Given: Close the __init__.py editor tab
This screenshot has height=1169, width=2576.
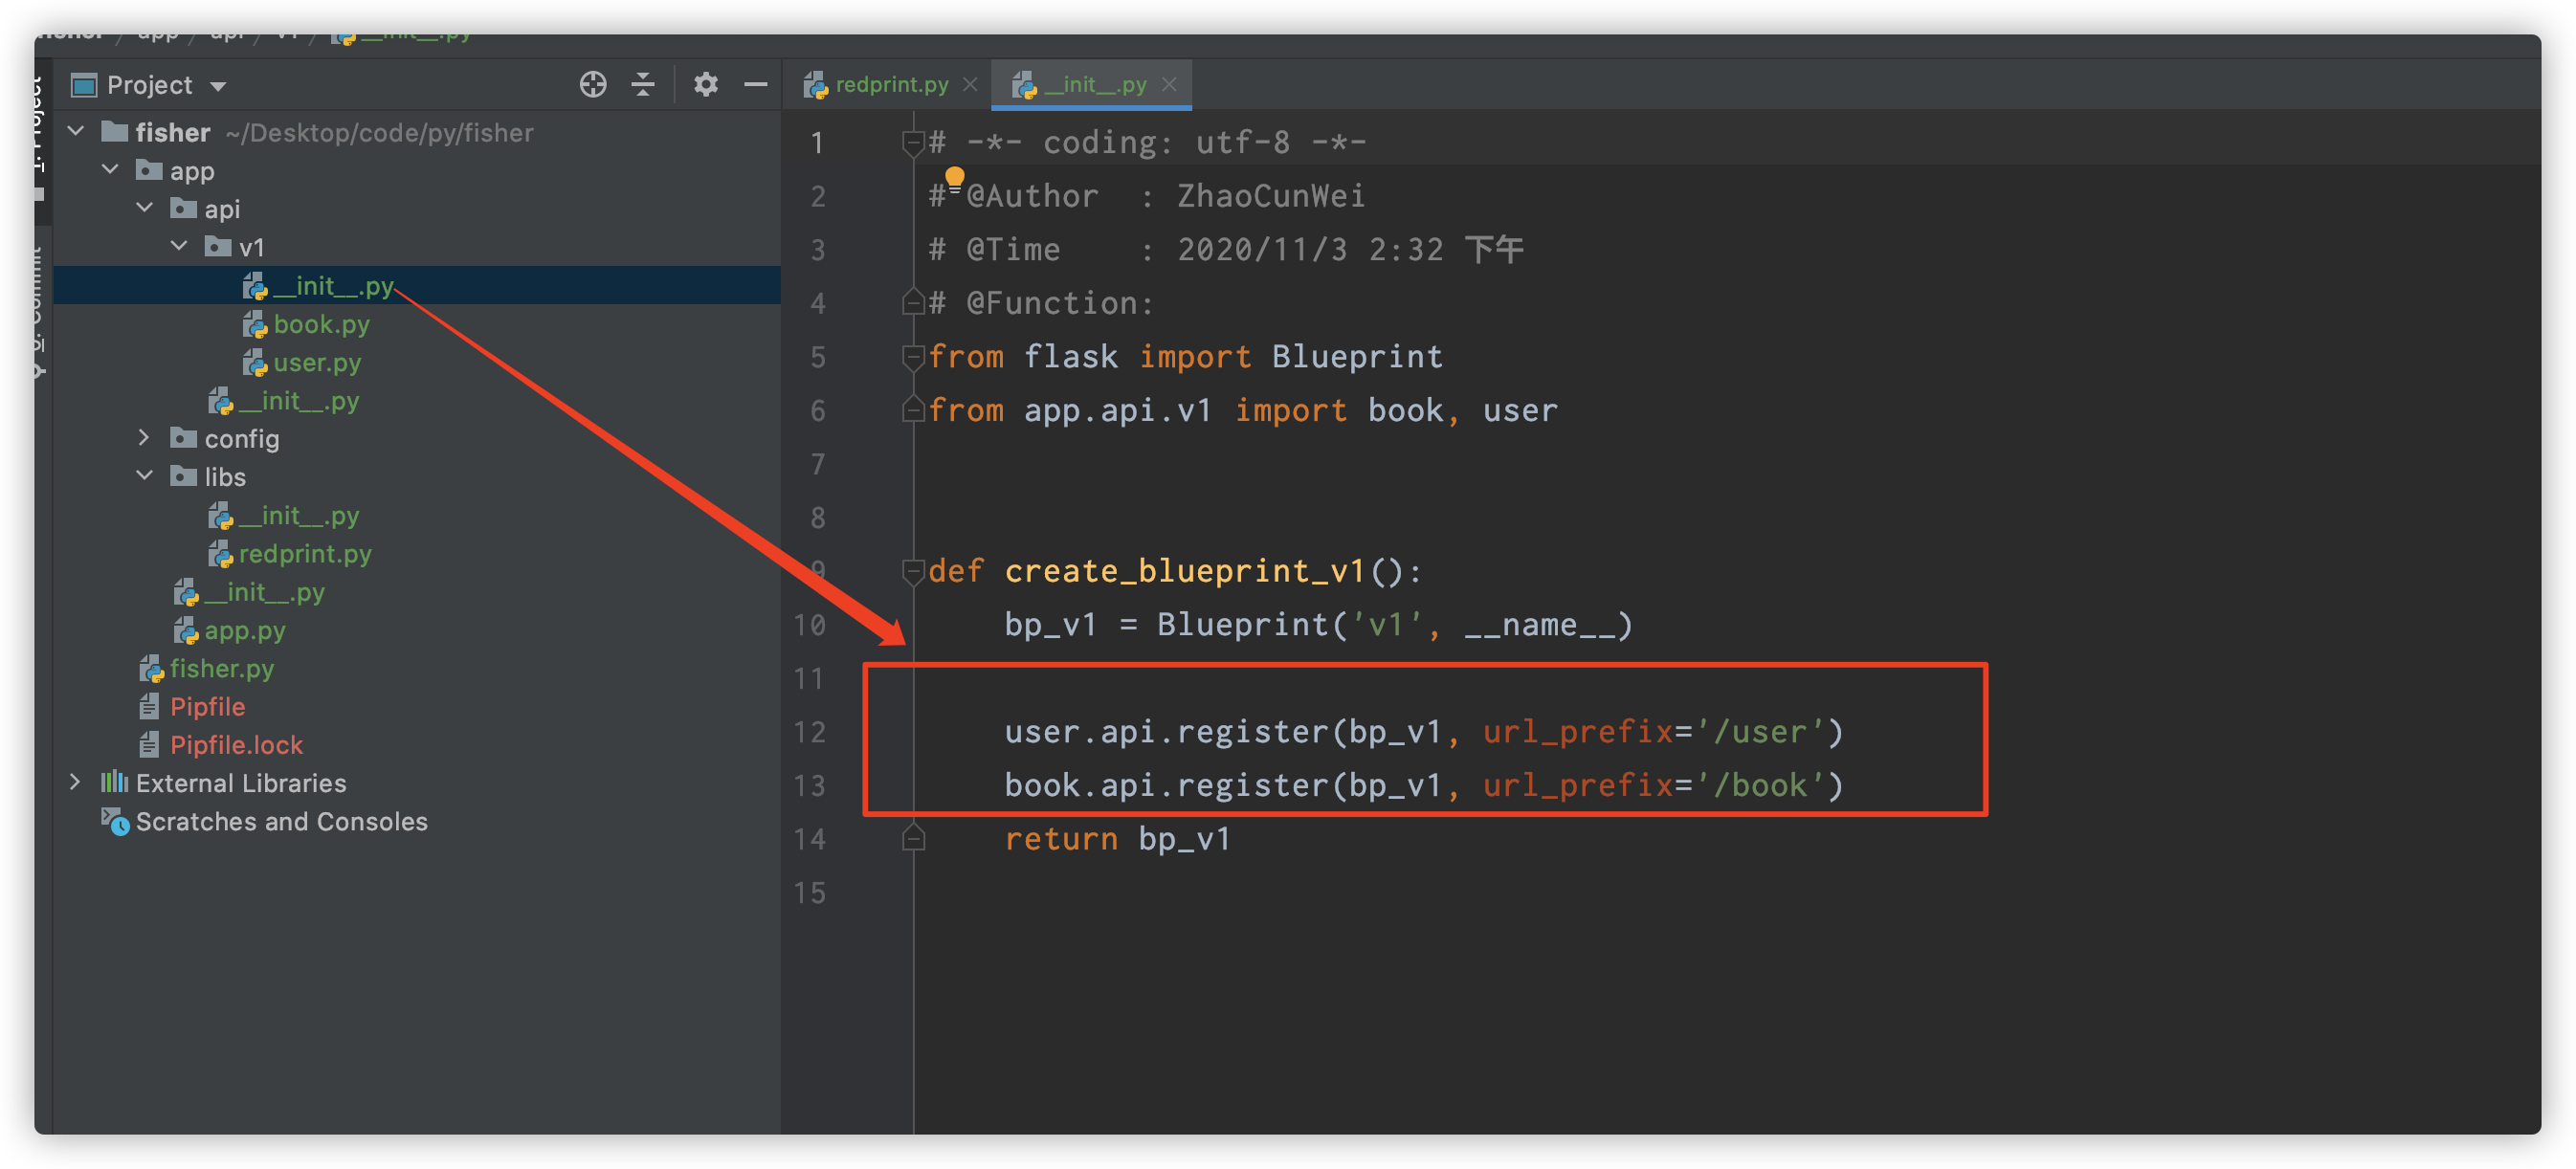Looking at the screenshot, I should [1169, 85].
